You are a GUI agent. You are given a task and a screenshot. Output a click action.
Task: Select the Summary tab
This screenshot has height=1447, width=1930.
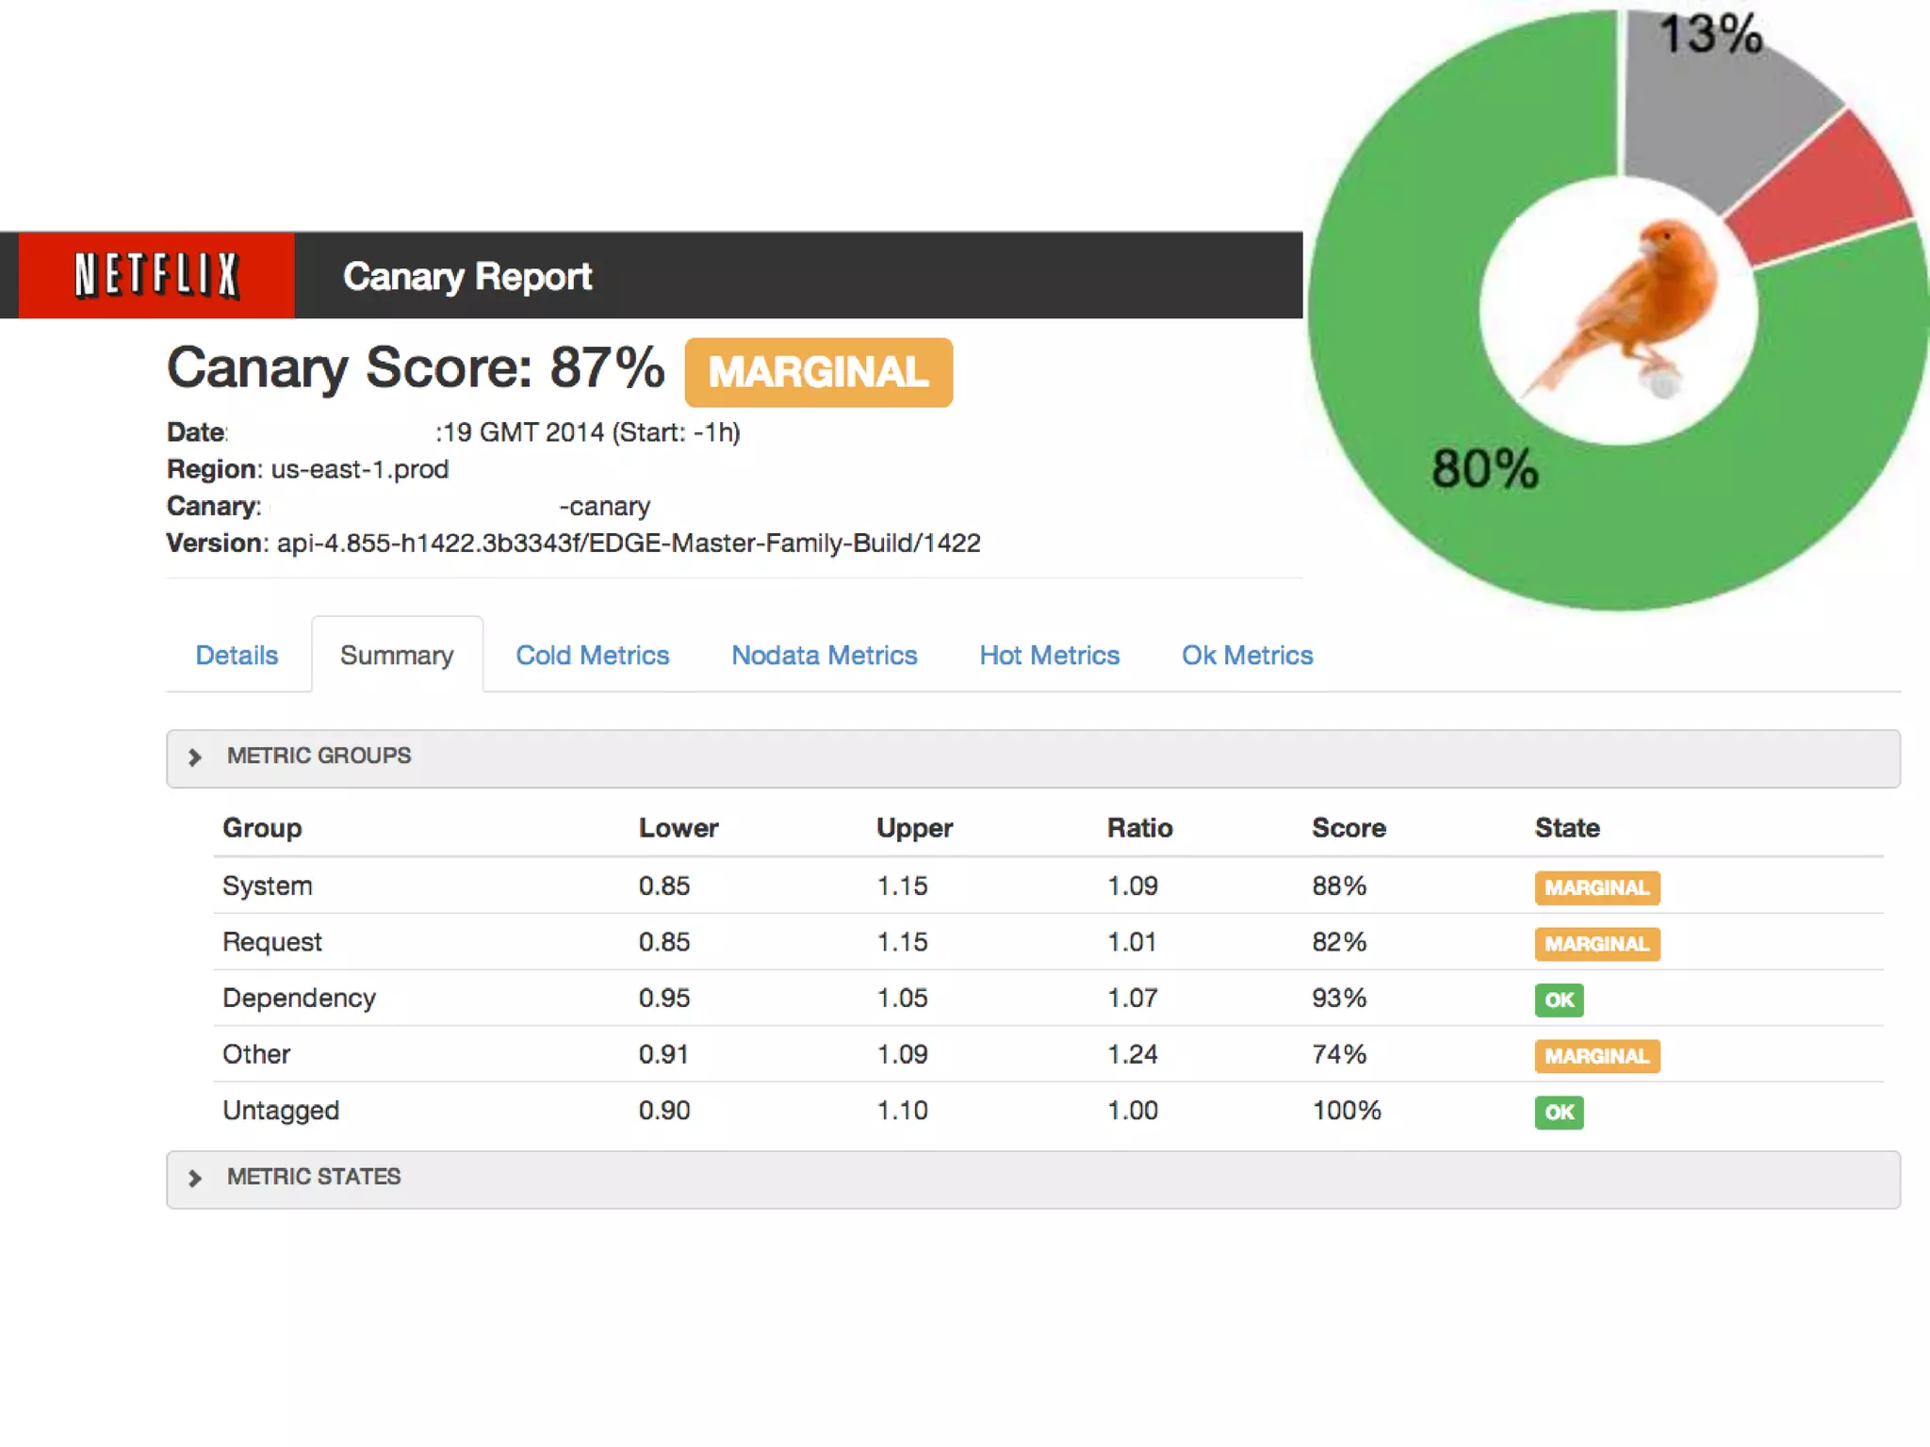coord(397,656)
